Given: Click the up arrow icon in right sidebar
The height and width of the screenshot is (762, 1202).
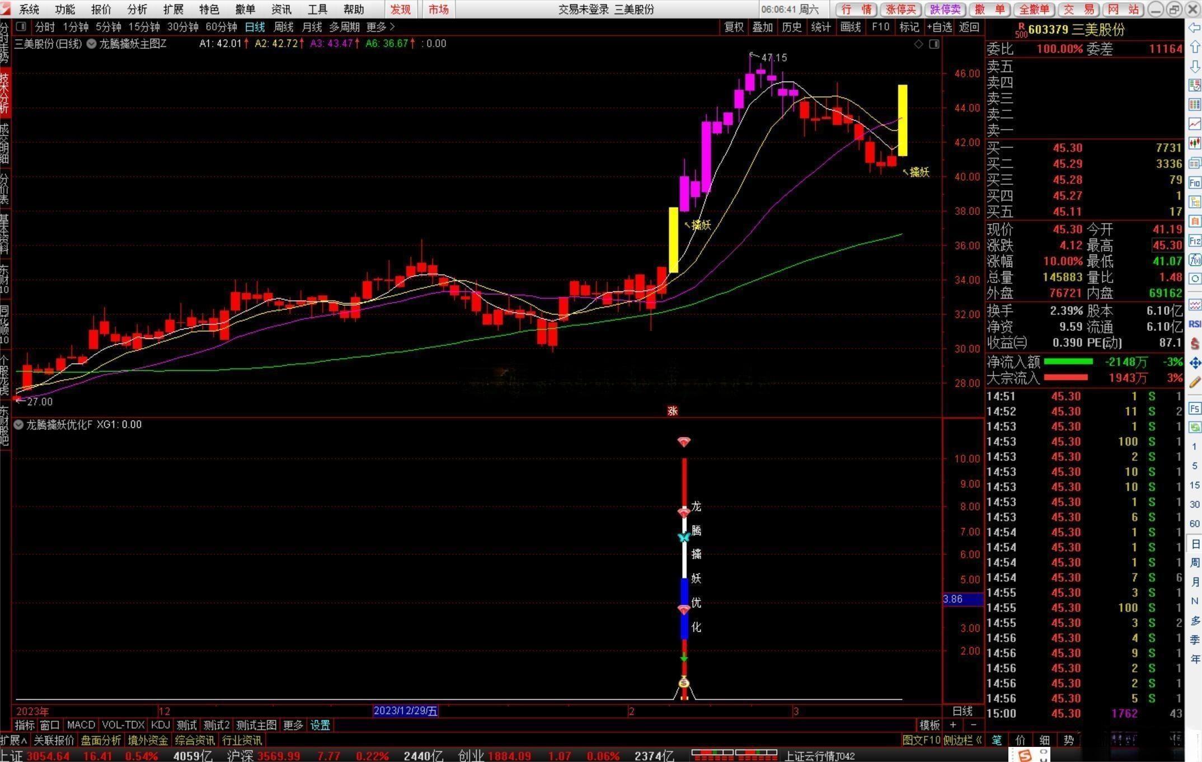Looking at the screenshot, I should click(1194, 46).
